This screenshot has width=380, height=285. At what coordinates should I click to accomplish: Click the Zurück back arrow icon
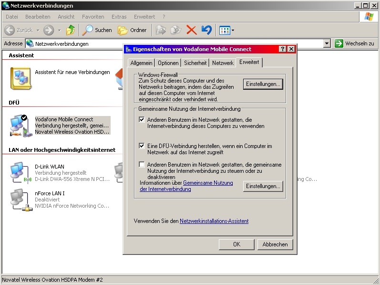pos(10,30)
